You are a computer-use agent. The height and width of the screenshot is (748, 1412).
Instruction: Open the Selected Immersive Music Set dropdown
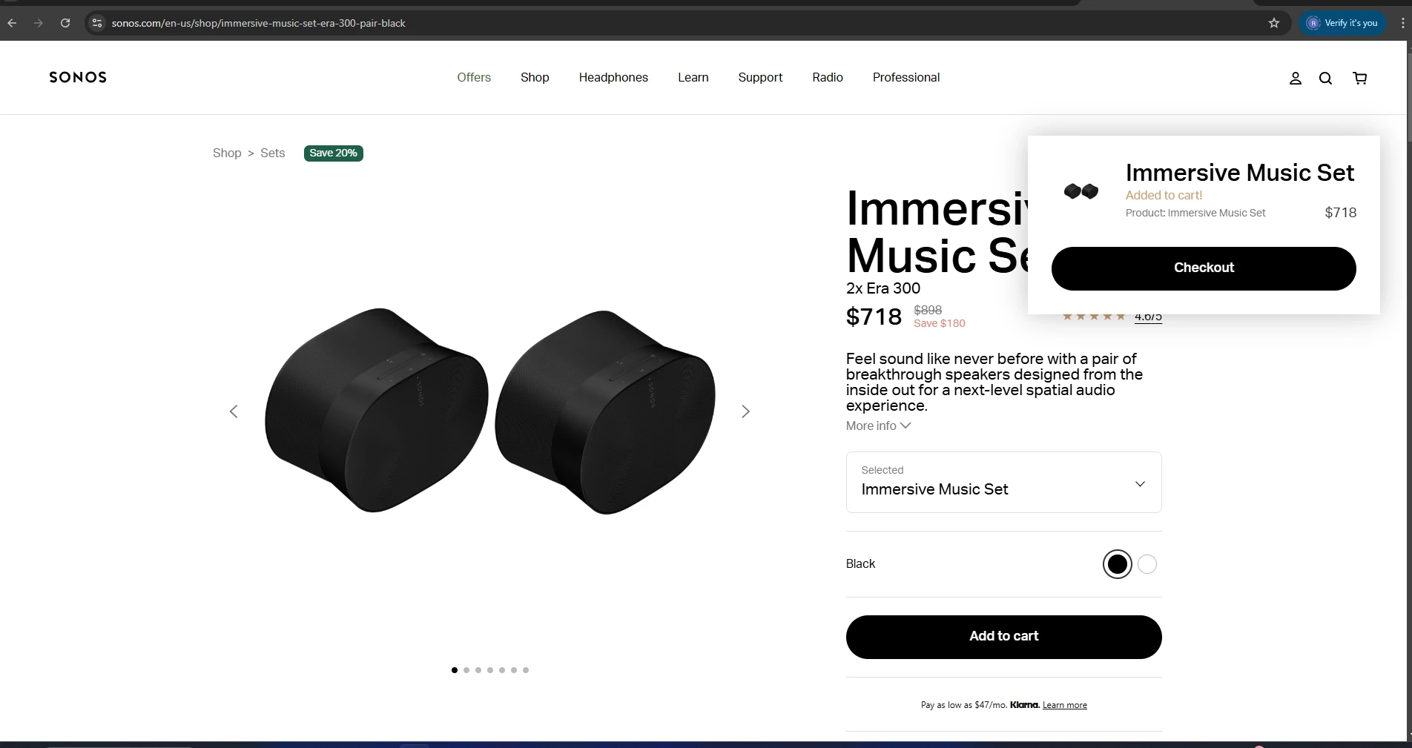[x=1003, y=482]
